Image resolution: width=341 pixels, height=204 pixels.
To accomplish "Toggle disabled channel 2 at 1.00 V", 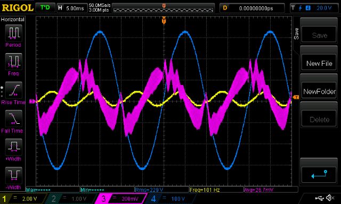I will 71,199.
